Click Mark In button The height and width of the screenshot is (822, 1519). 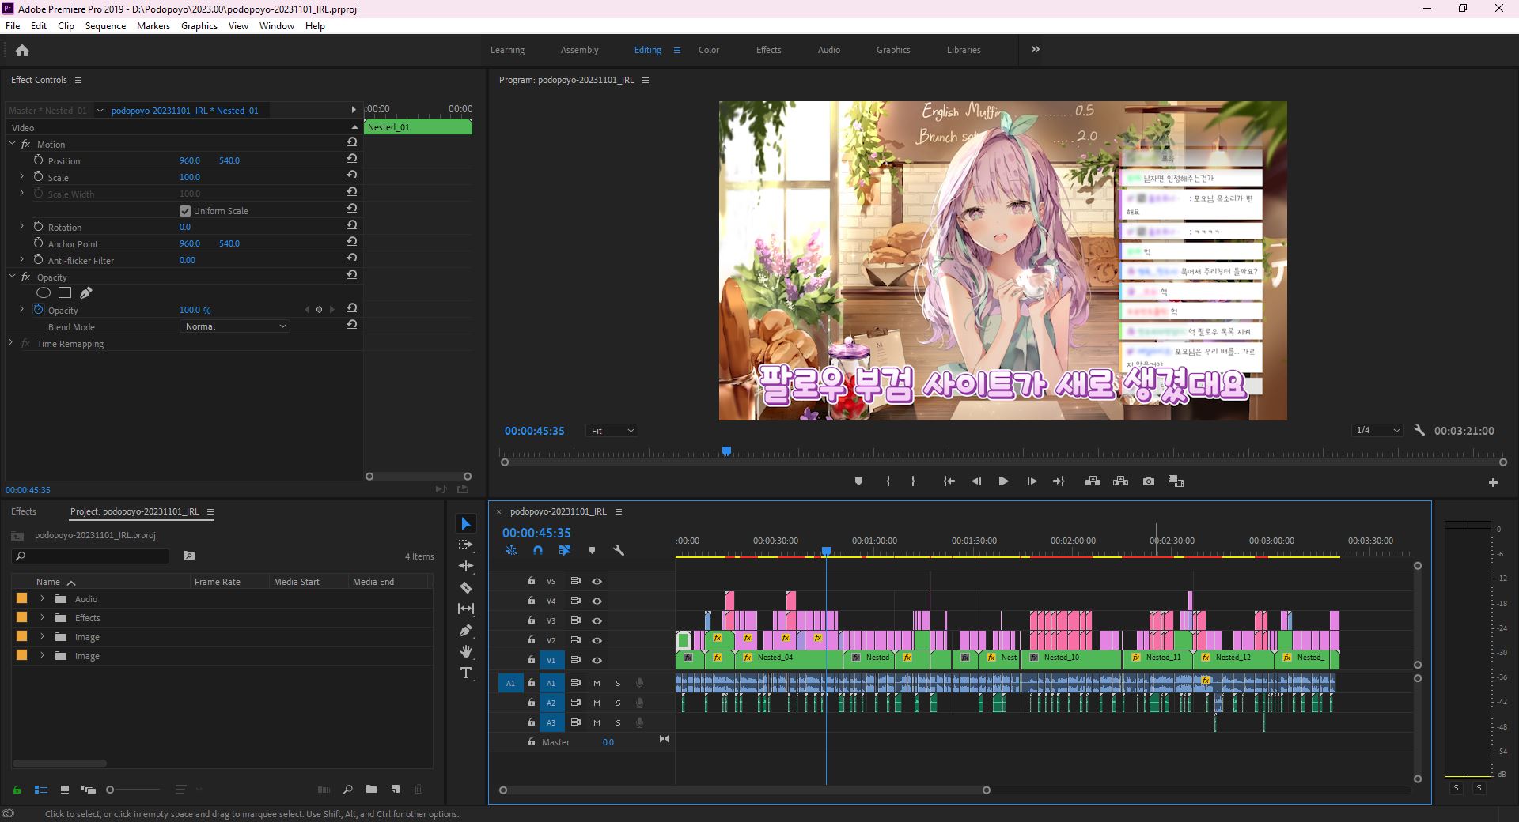(x=888, y=481)
